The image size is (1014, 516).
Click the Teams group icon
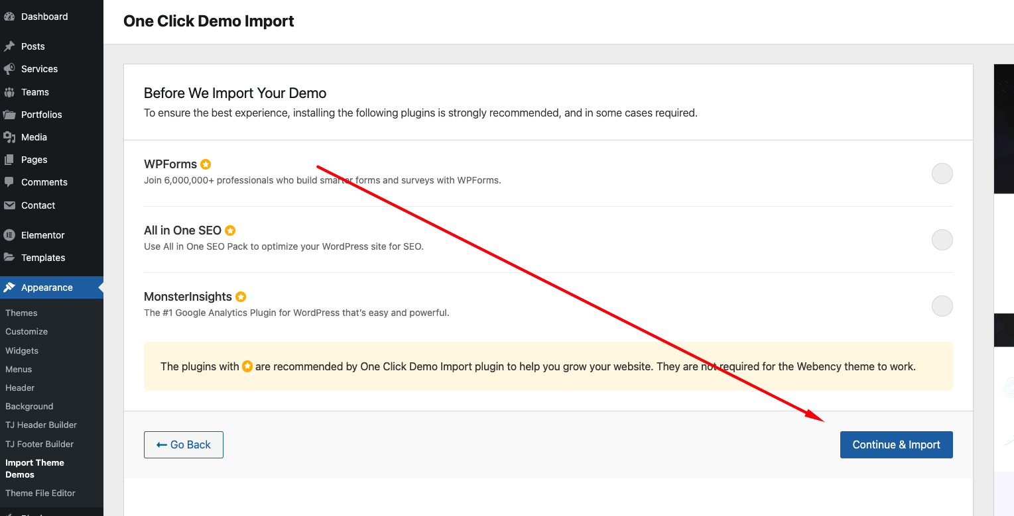(9, 92)
